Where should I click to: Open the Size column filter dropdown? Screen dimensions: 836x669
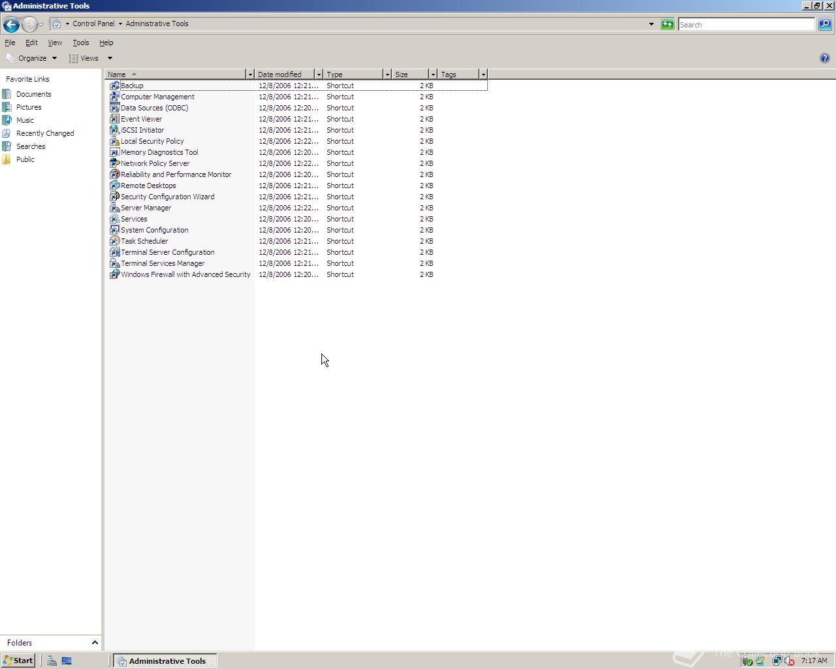pos(433,74)
